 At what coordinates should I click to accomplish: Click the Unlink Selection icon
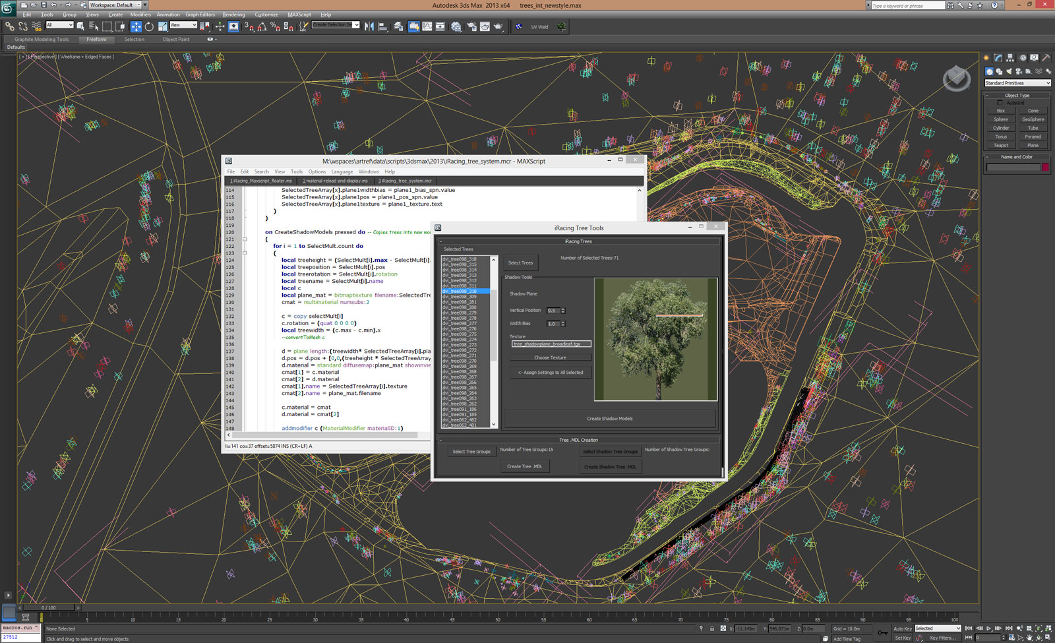pos(23,26)
